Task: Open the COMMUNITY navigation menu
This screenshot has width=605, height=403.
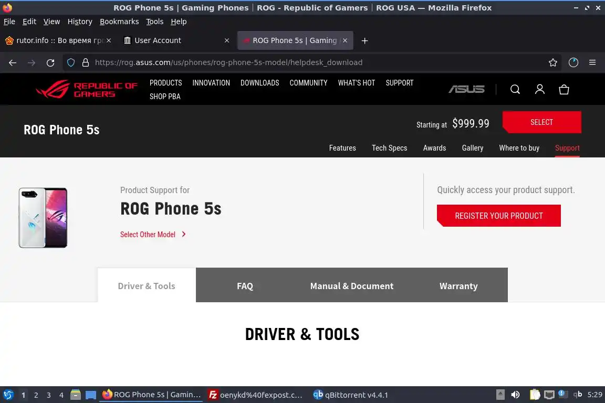Action: [x=308, y=83]
